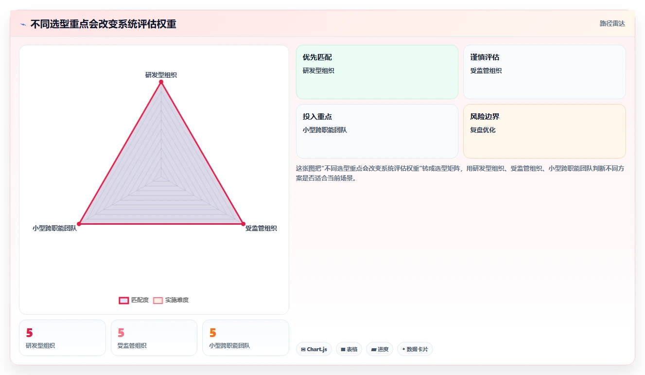The height and width of the screenshot is (375, 645).
Task: Click the page title 不同选型重点会改变系统评估权重
Action: click(x=103, y=24)
